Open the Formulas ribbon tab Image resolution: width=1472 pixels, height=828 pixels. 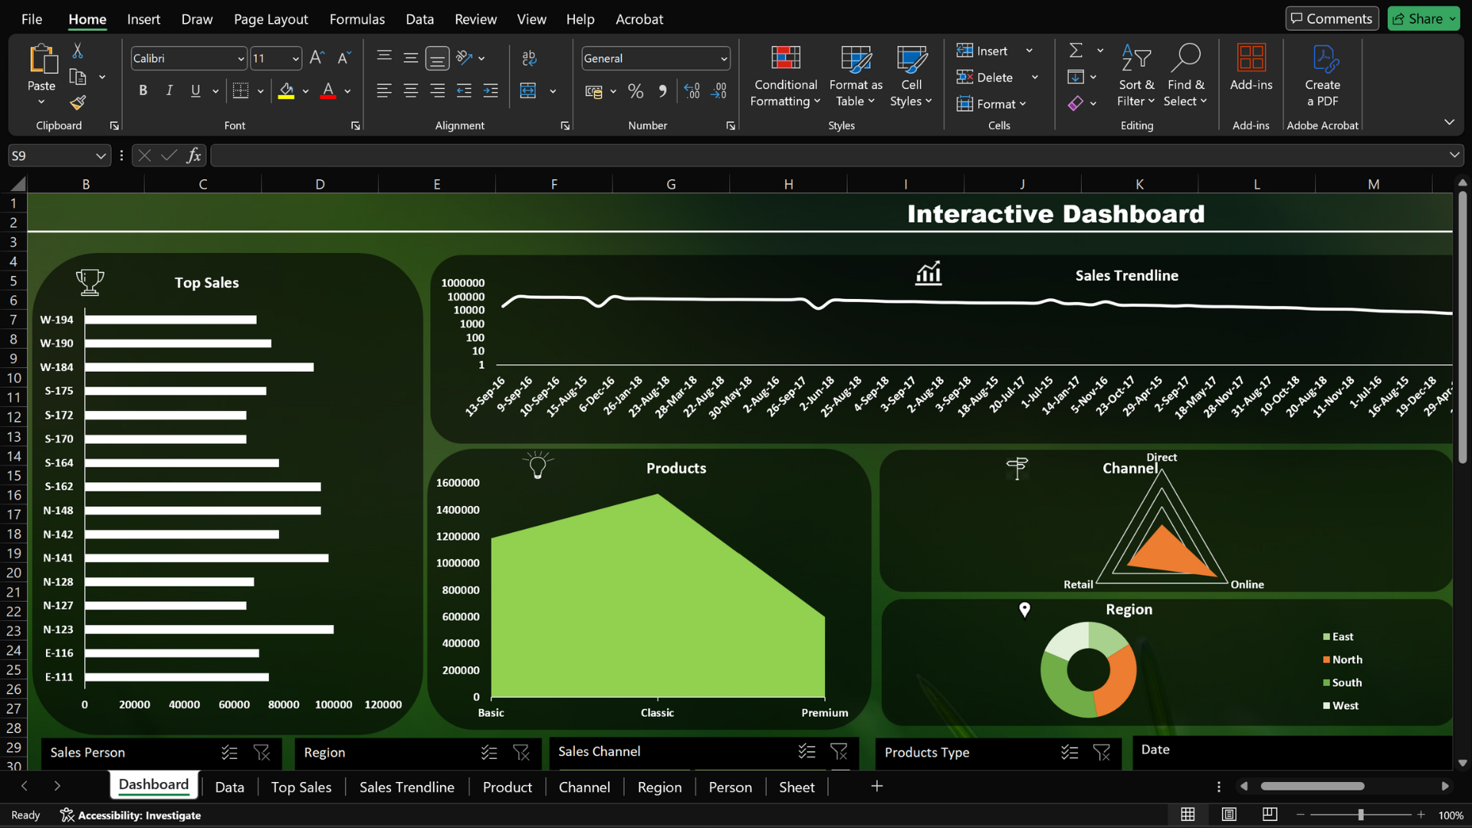pyautogui.click(x=356, y=19)
